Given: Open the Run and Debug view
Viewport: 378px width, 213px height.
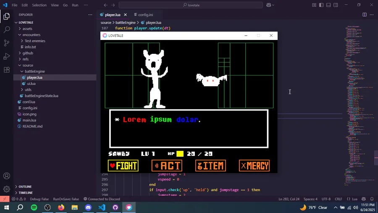Looking at the screenshot, I should (6, 56).
